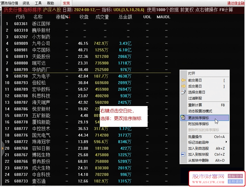Click total amount 3173万 for 国光电气
Viewport: 246px width, 187px height.
125,135
